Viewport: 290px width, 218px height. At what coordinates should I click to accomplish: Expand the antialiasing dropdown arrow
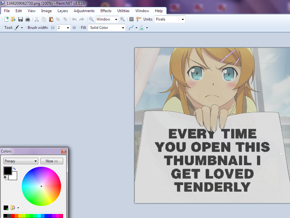point(137,28)
